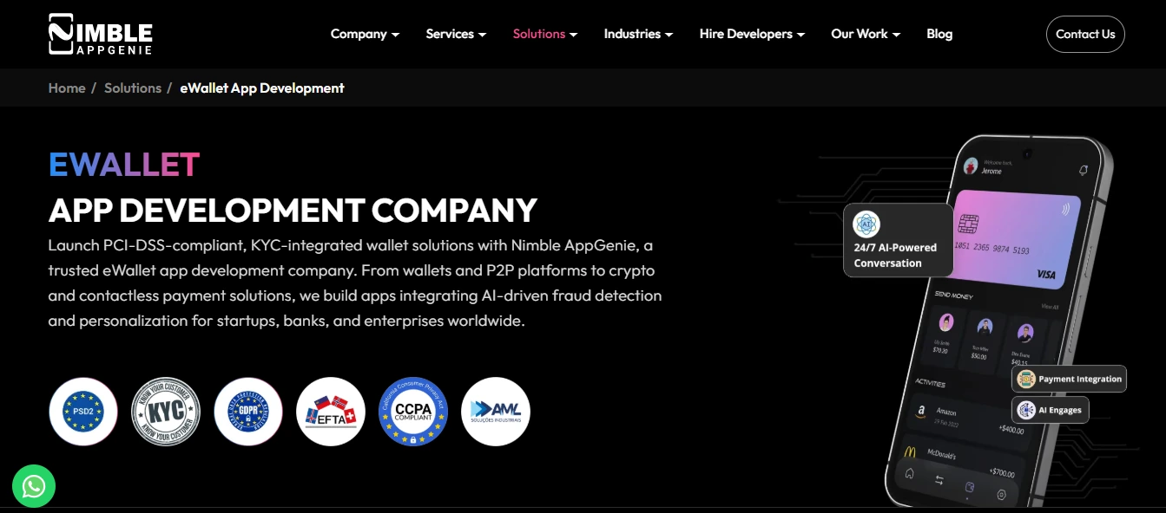Tap the Payment Integration icon on the mockup
This screenshot has height=513, width=1166.
click(x=1024, y=379)
